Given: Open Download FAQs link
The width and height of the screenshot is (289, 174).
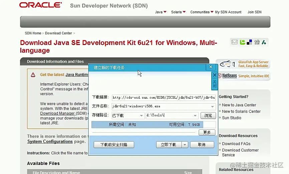Looking at the screenshot, I should 236,144.
